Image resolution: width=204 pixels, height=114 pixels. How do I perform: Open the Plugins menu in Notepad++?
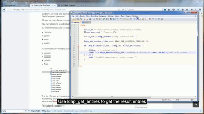[128, 16]
